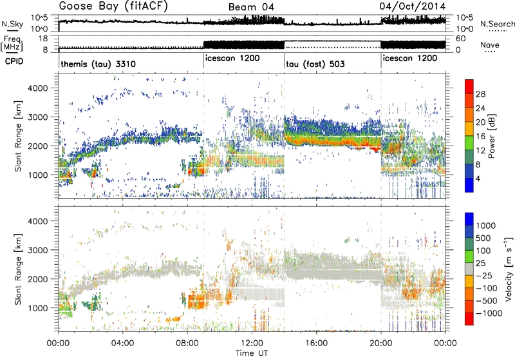The width and height of the screenshot is (515, 357).
Task: Click the 'N.Search' legend label
Action: pyautogui.click(x=497, y=24)
